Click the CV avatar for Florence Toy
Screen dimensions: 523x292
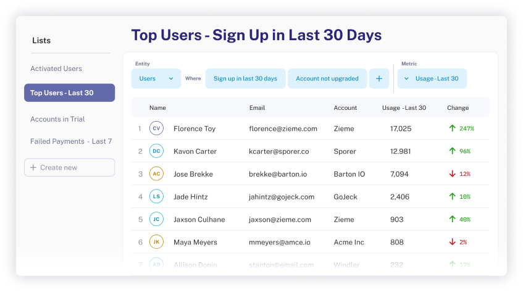pyautogui.click(x=156, y=128)
